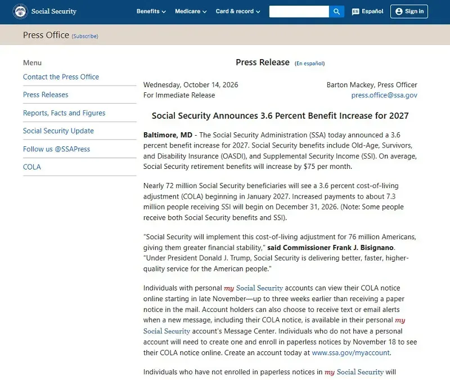Click the Press Office page heading
Screen dimensions: 450x380
(46, 35)
